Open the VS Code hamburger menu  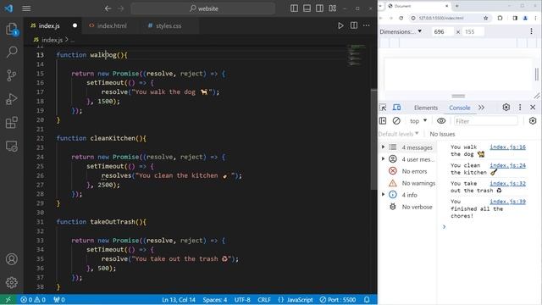click(x=26, y=8)
